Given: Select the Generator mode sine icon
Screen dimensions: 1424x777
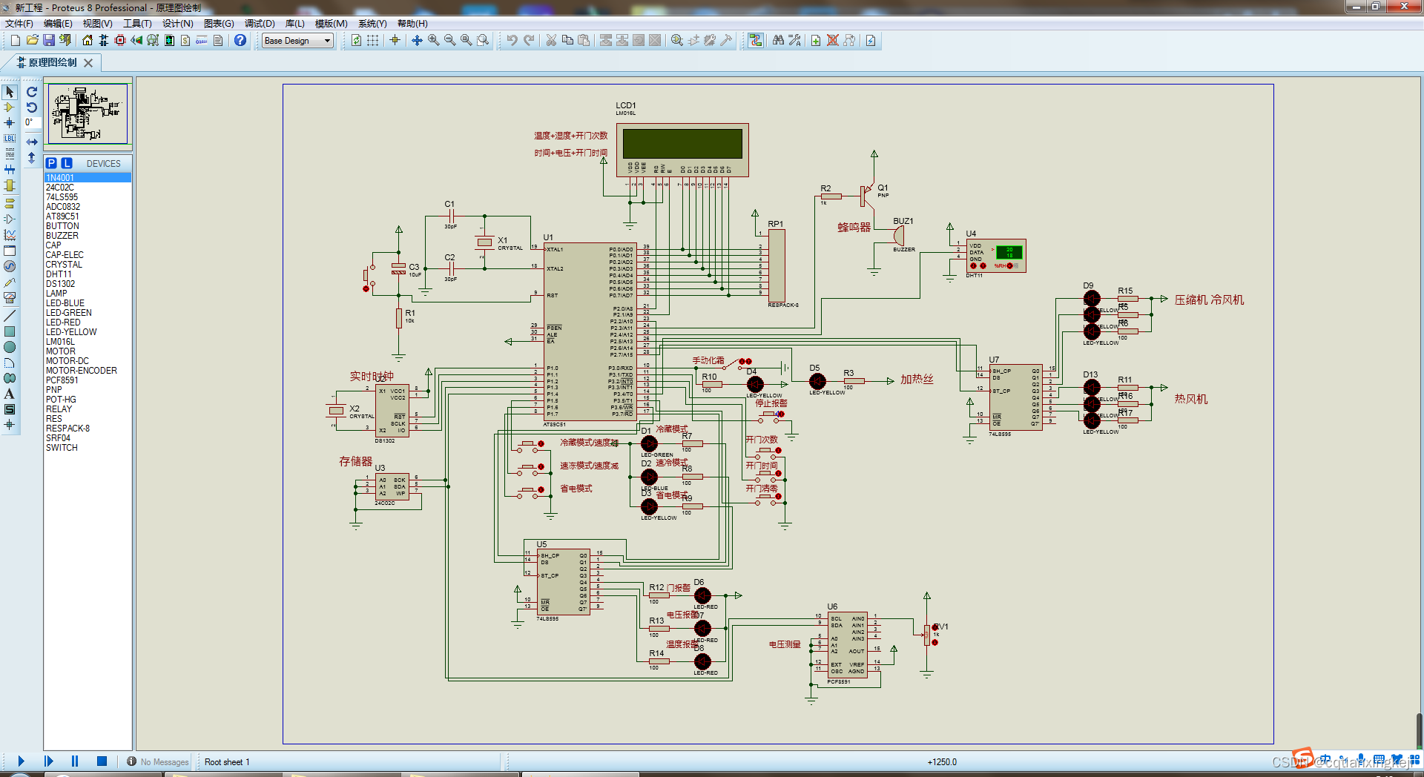Looking at the screenshot, I should coord(10,266).
